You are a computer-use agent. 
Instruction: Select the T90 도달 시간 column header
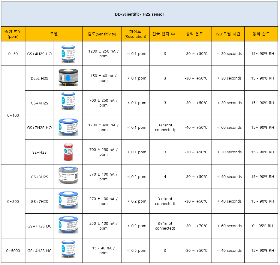pos(227,34)
